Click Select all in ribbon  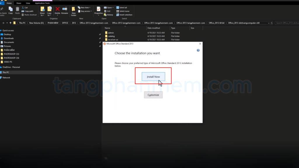122,8
